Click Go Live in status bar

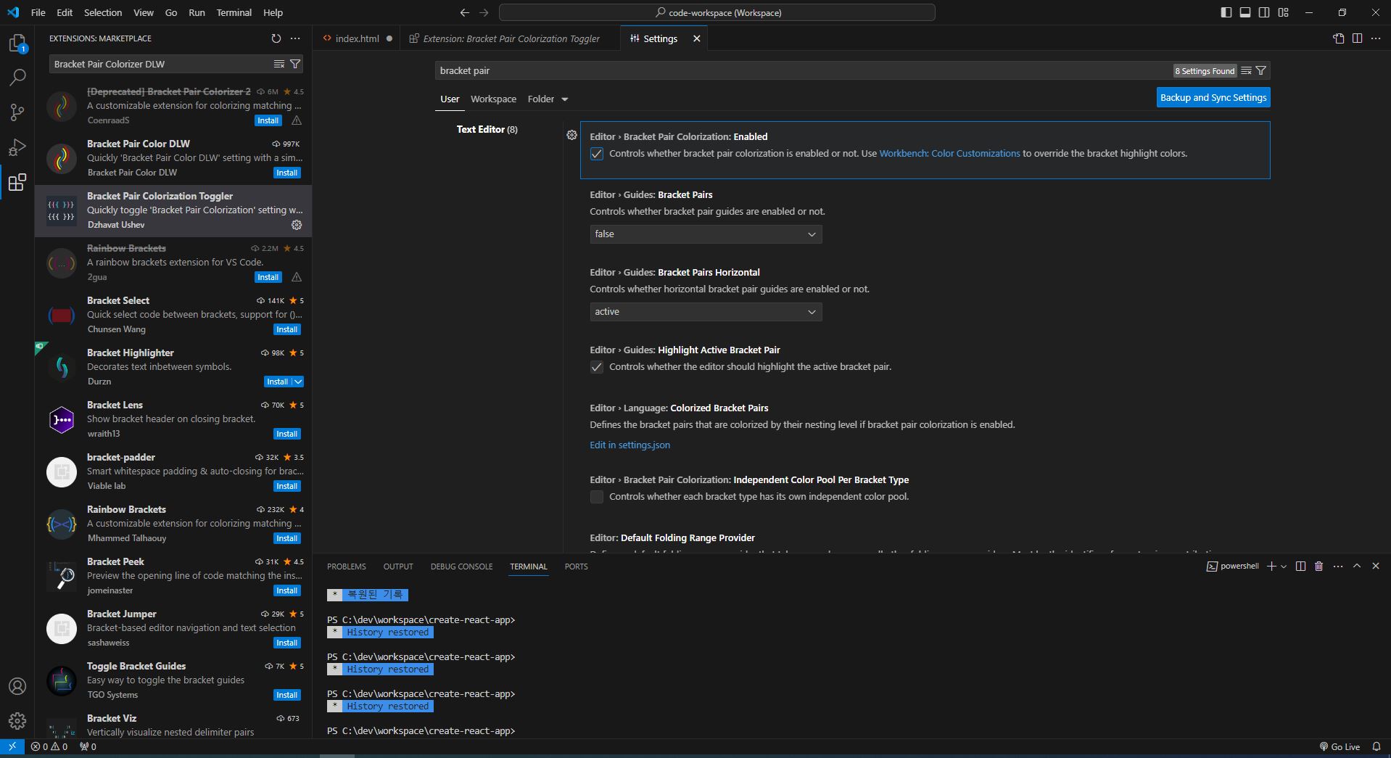pyautogui.click(x=1340, y=746)
